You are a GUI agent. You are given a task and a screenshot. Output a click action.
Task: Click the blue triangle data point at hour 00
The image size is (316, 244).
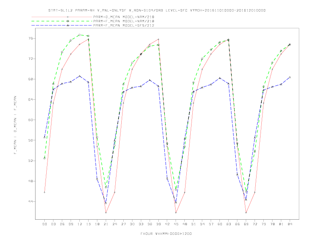tap(45, 137)
